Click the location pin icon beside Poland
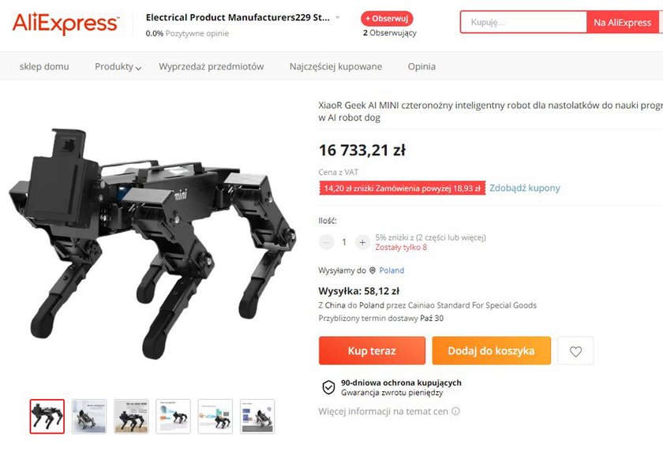 click(x=373, y=270)
